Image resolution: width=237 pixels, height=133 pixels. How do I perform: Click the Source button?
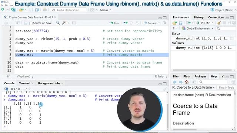click(150, 23)
